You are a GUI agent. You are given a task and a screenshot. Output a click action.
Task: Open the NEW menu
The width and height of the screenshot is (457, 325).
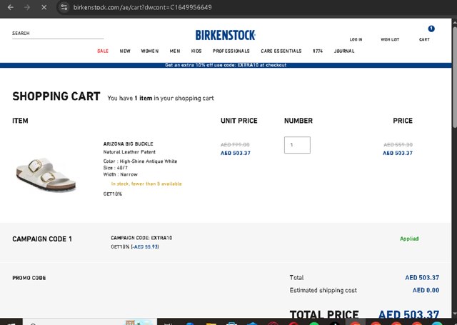[125, 51]
